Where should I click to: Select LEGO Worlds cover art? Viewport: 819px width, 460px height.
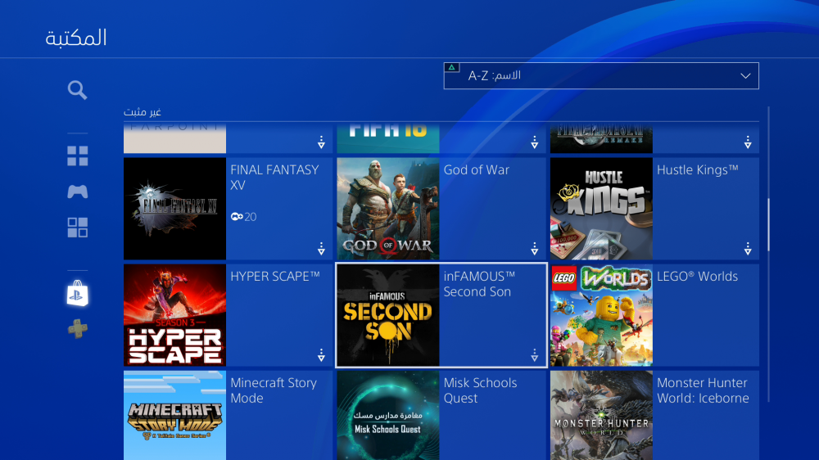point(601,315)
